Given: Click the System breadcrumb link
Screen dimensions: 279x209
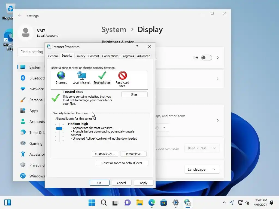Looking at the screenshot, I should pos(114,29).
